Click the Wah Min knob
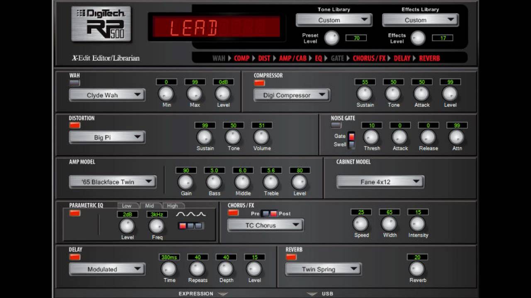The width and height of the screenshot is (531, 298). pos(166,94)
